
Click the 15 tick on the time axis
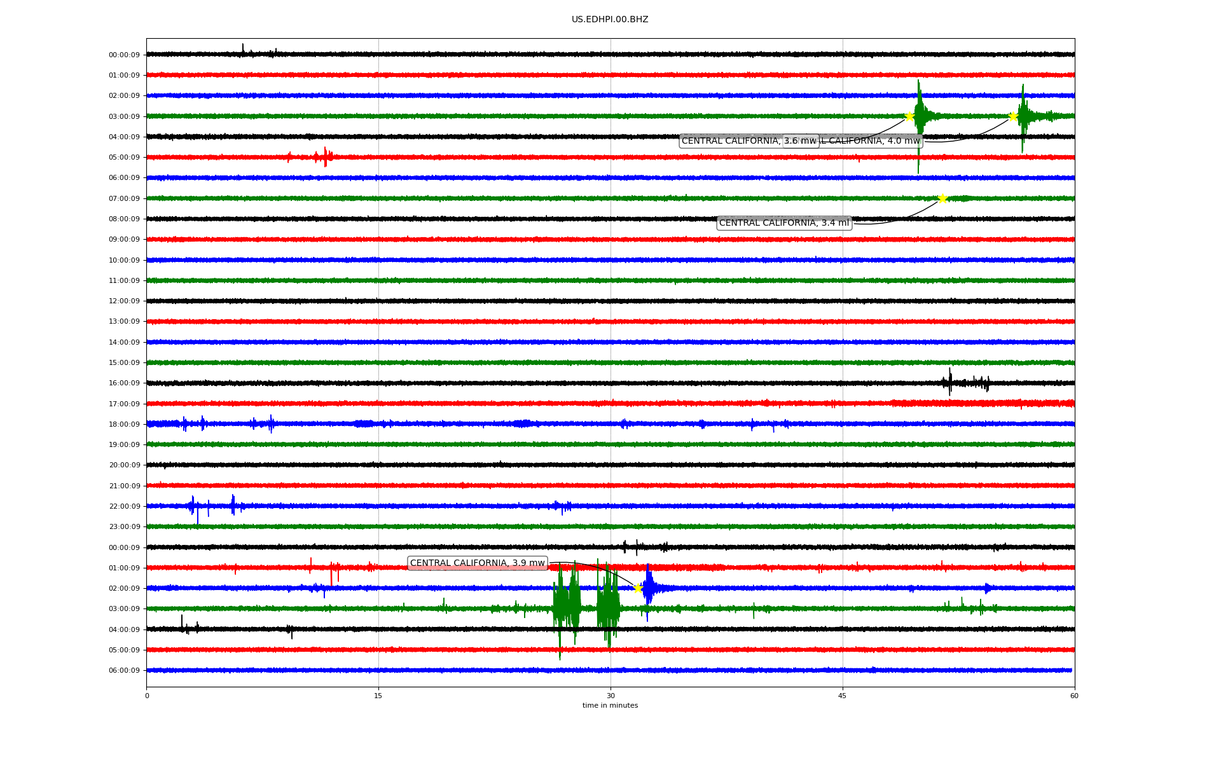378,696
